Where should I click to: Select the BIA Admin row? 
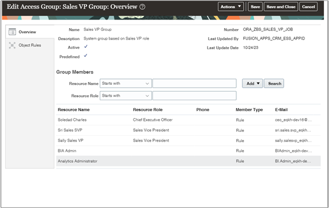click(x=188, y=151)
